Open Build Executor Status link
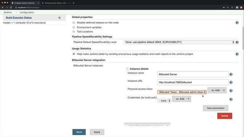This screenshot has width=244, height=137. tap(19, 18)
